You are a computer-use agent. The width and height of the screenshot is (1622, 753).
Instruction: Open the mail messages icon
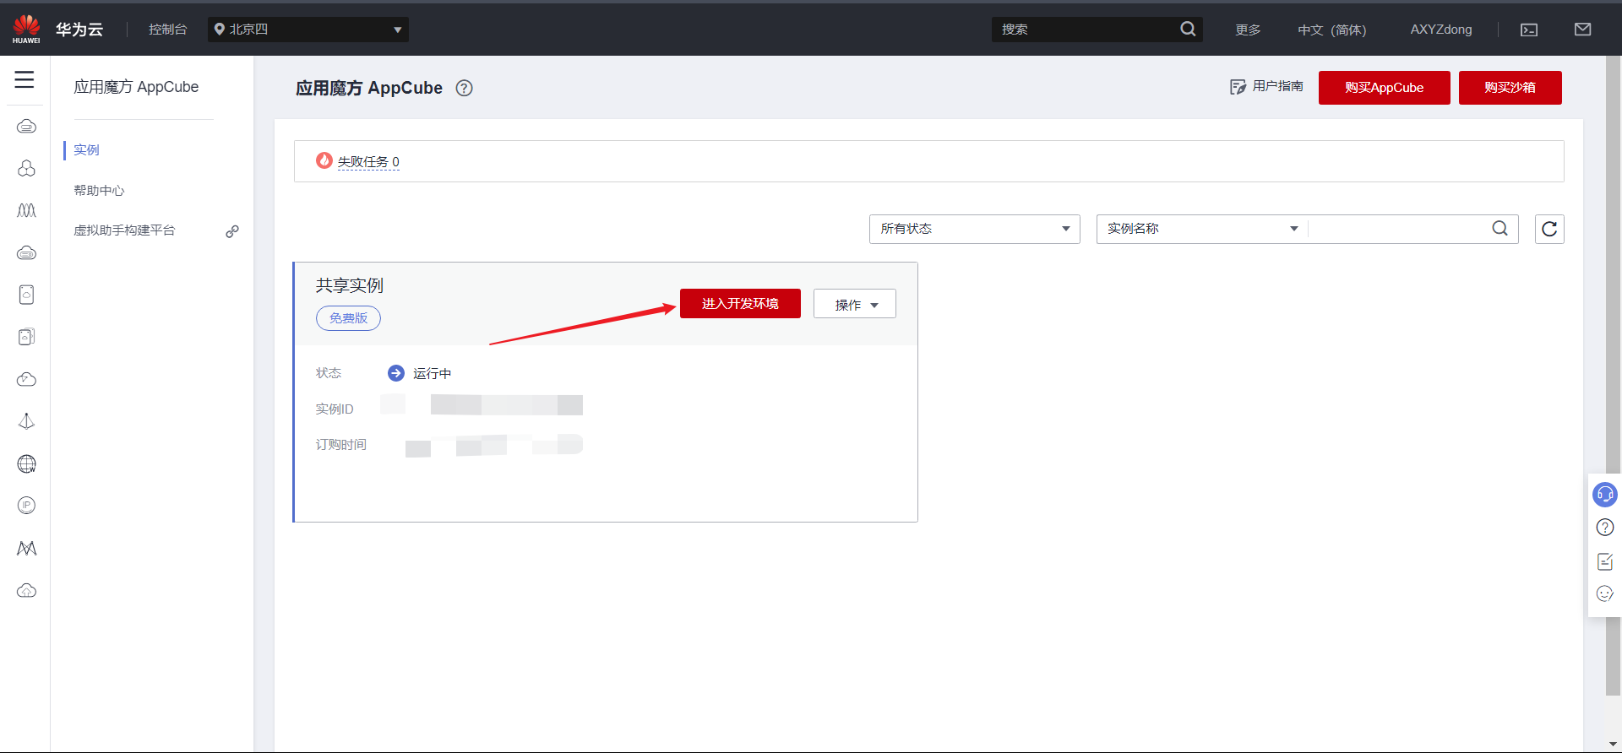tap(1583, 30)
